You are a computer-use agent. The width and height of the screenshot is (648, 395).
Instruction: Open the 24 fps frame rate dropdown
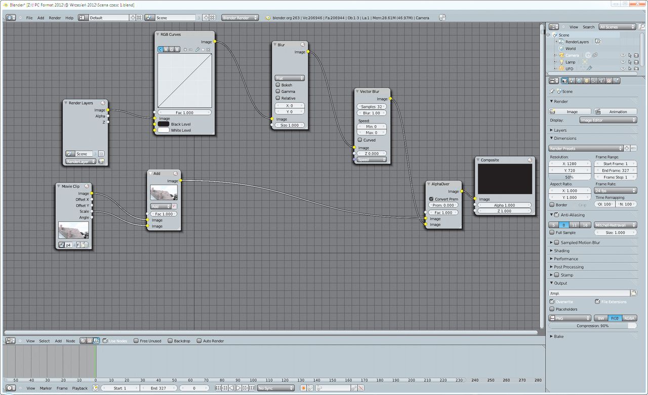point(615,190)
